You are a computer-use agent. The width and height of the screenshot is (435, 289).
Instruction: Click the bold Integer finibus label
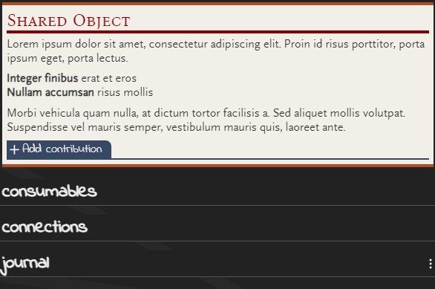(42, 78)
